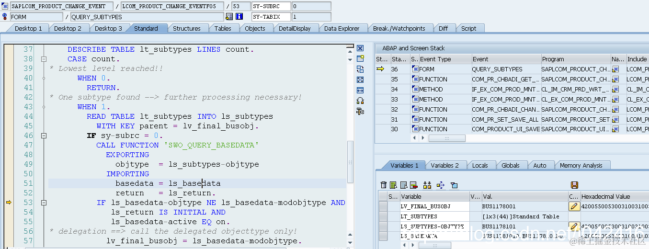
Task: Click COM_PR_SET_SAVE_ALL in the stack
Action: tap(506, 119)
